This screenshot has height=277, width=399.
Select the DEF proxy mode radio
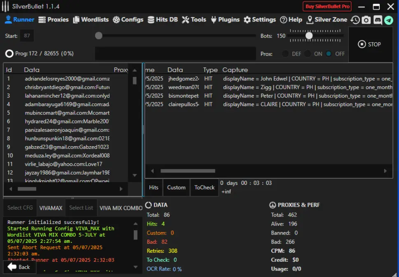(x=285, y=54)
